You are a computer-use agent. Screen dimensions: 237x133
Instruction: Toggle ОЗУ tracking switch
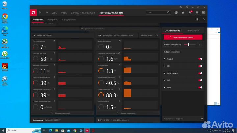pyautogui.click(x=200, y=87)
